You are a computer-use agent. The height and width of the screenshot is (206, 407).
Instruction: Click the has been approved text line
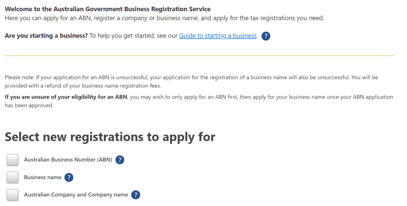point(29,105)
